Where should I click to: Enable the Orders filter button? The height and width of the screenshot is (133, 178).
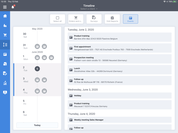76,19
